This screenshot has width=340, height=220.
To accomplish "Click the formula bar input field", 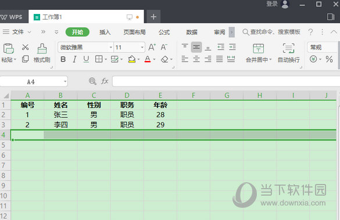I will click(226, 81).
